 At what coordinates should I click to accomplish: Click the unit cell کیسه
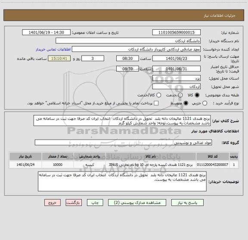(90, 165)
